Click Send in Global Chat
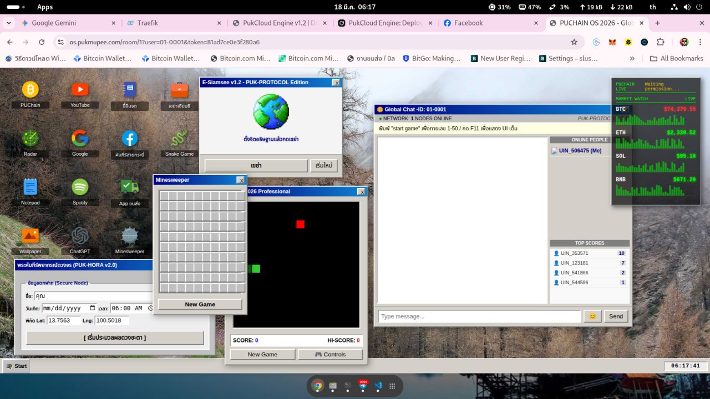 point(616,316)
